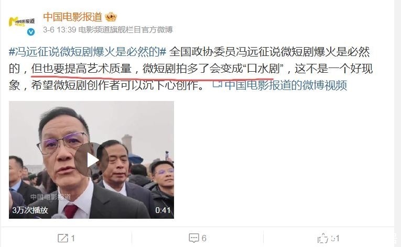The image size is (401, 247).
Task: Click the 0:41 video duration label
Action: click(x=162, y=210)
